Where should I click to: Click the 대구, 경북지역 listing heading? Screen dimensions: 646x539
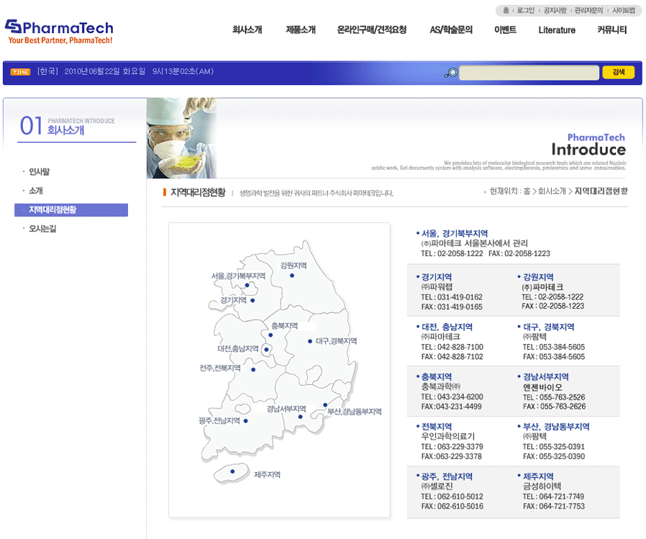[549, 327]
